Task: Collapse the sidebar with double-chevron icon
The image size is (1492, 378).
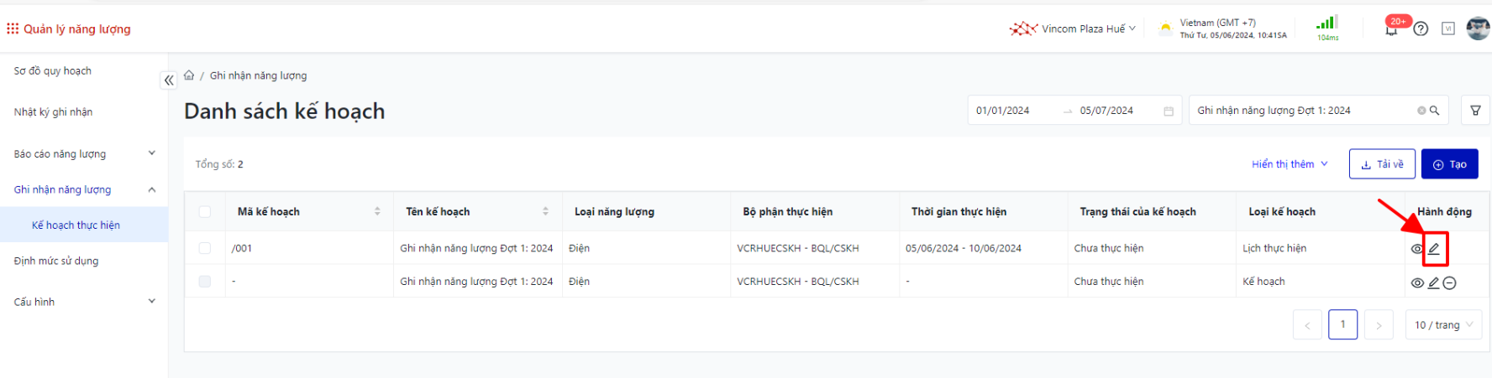Action: coord(169,80)
